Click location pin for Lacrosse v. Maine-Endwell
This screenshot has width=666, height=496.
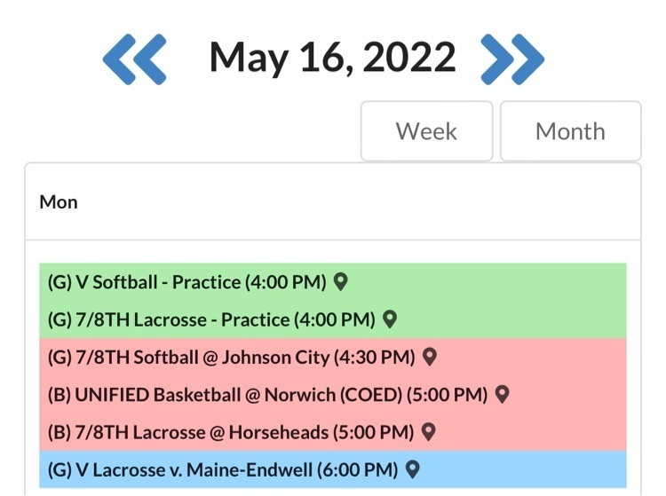click(411, 469)
